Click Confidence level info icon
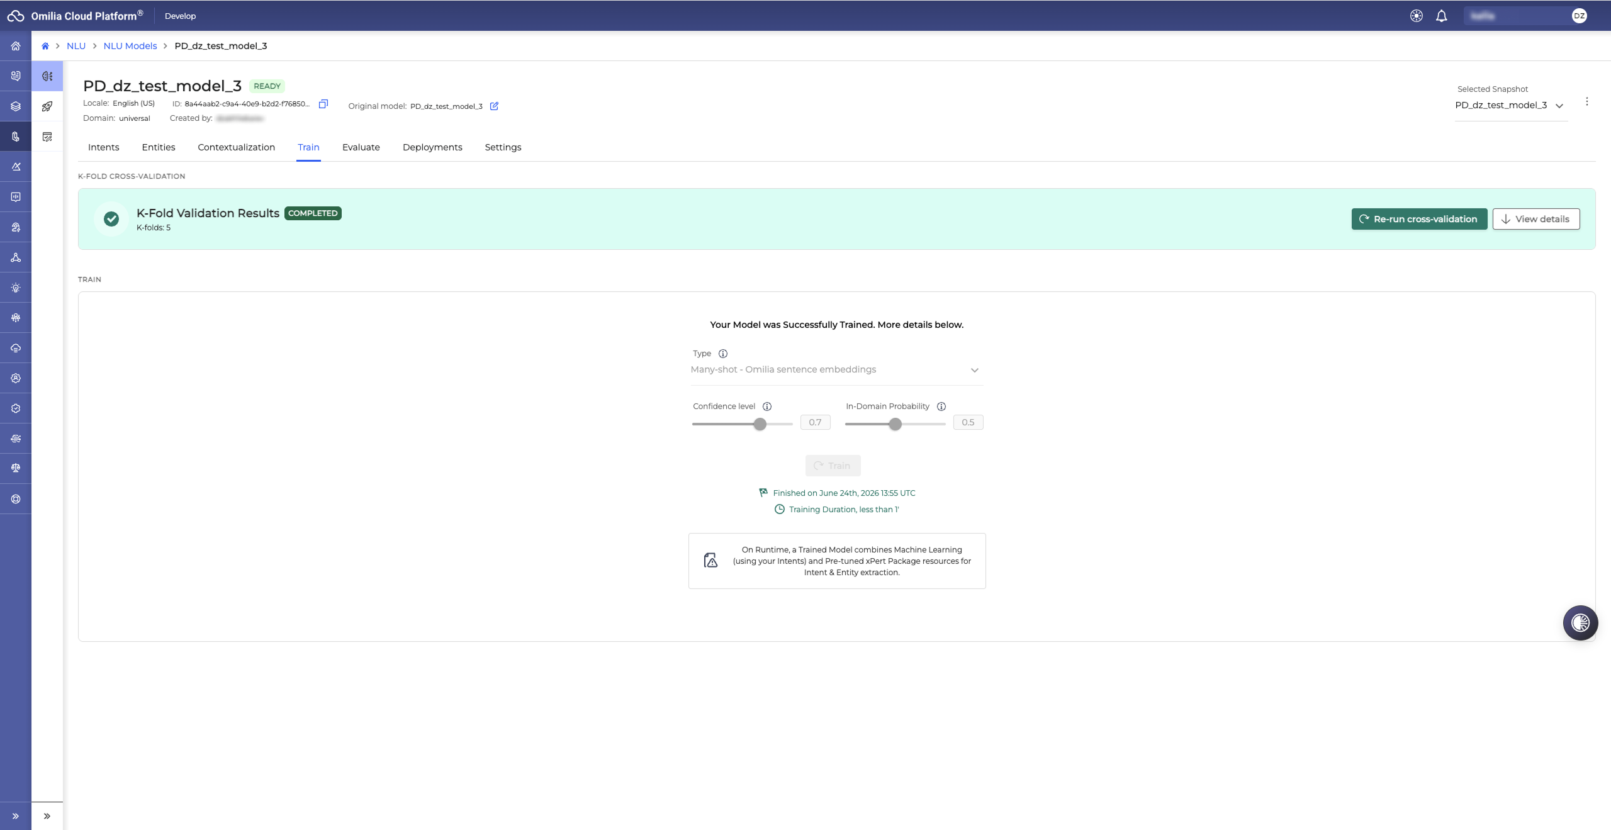 pos(767,407)
